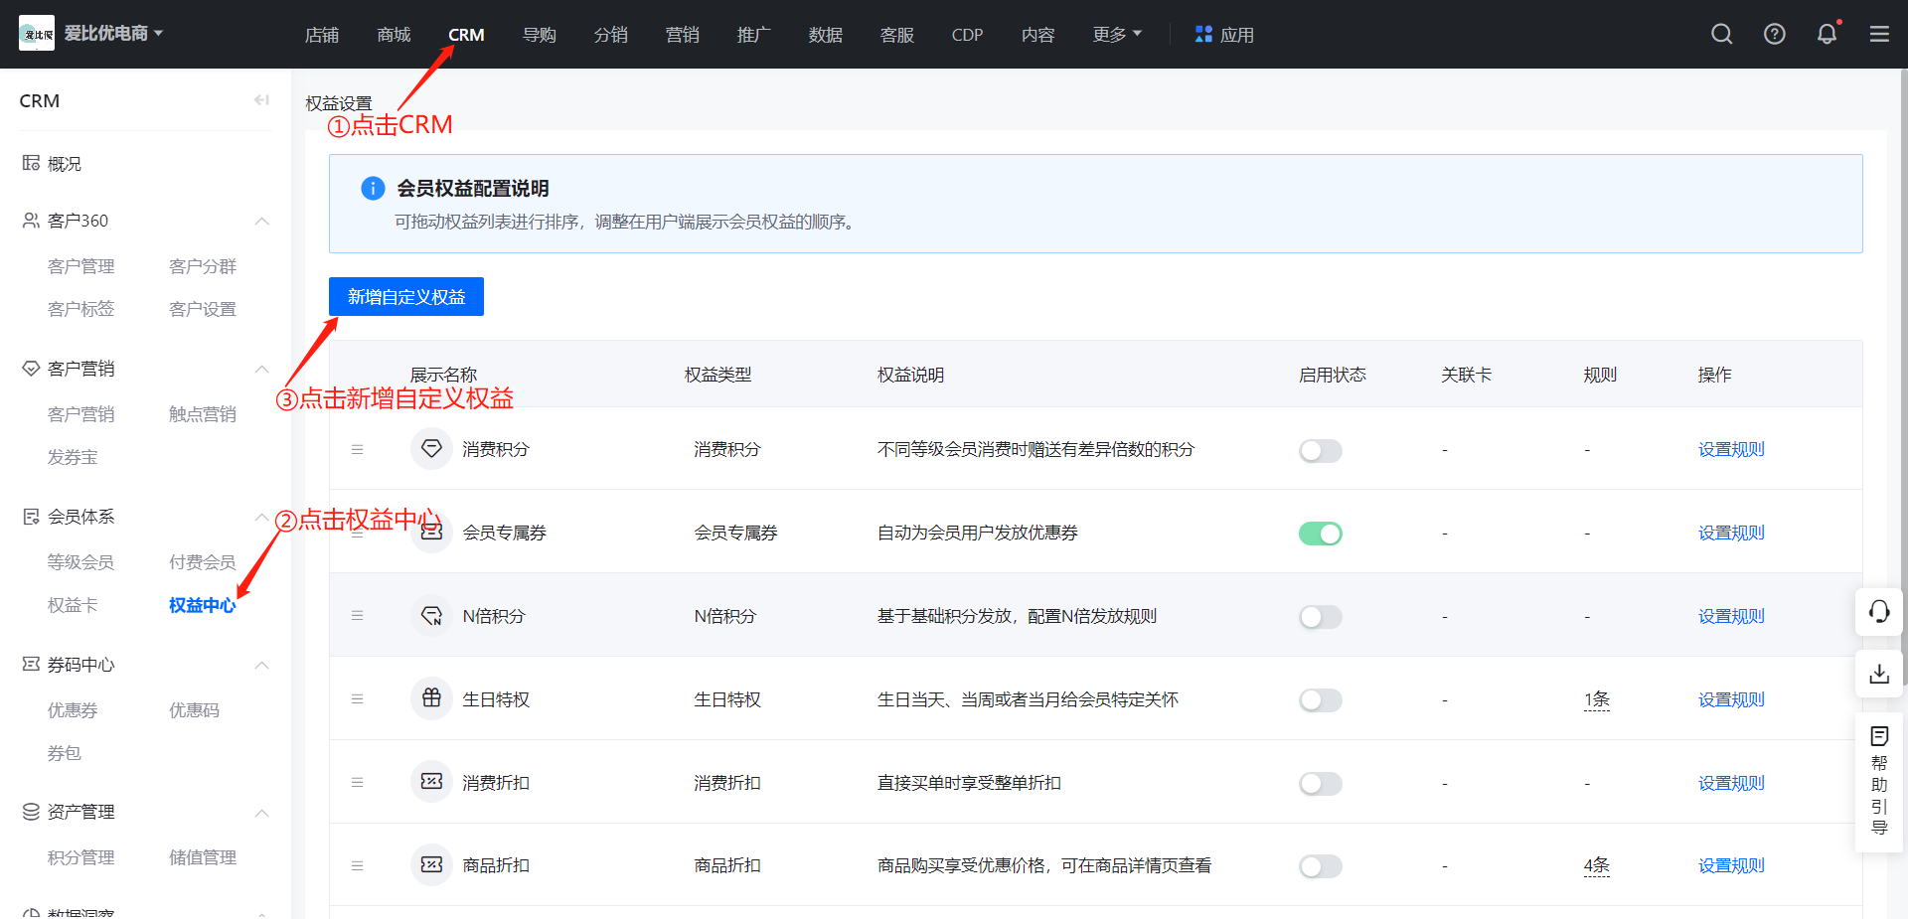Click 设置规则 for 消费积分
The width and height of the screenshot is (1908, 919).
coord(1731,449)
